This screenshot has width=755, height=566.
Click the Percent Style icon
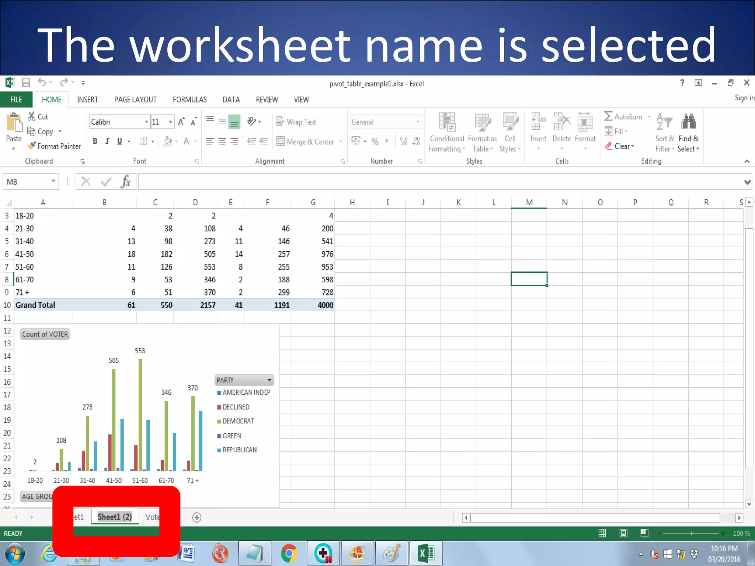pyautogui.click(x=375, y=141)
